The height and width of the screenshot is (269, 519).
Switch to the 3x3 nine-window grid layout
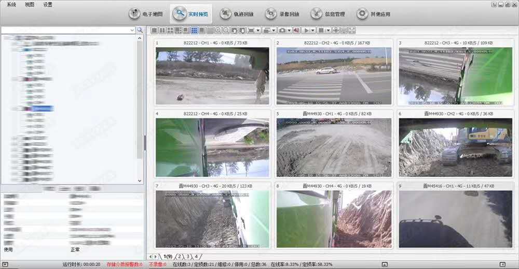(194, 31)
